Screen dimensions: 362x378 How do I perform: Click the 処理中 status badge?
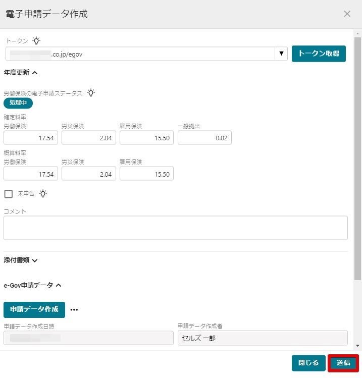coord(18,103)
